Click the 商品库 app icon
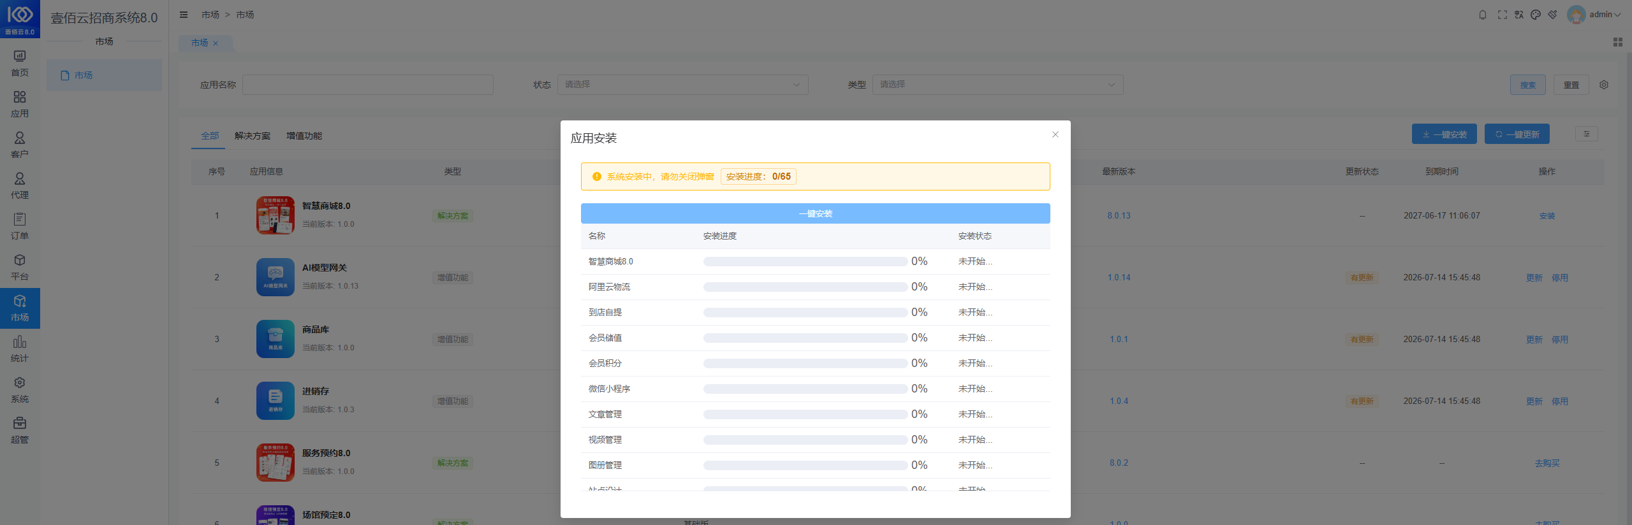Viewport: 1632px width, 525px height. click(x=276, y=339)
